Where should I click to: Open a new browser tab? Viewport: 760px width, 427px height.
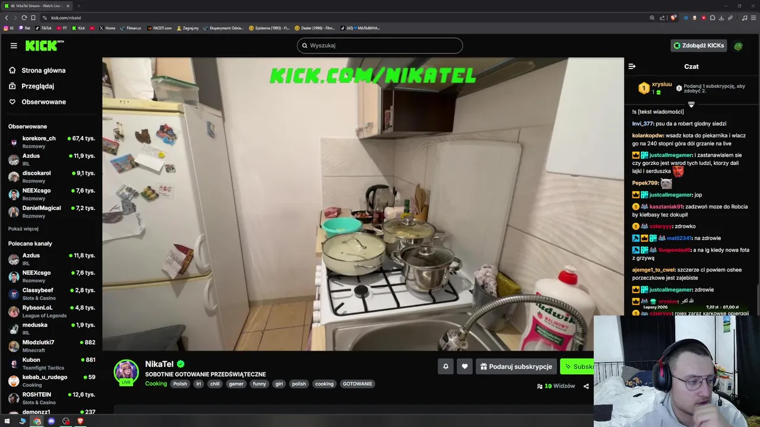point(78,6)
